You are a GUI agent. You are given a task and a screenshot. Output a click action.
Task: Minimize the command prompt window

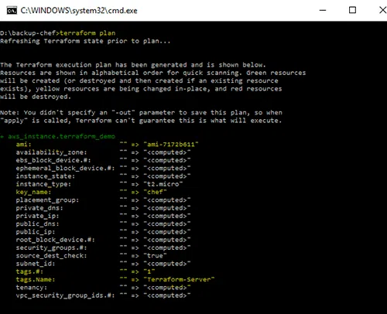click(x=323, y=10)
